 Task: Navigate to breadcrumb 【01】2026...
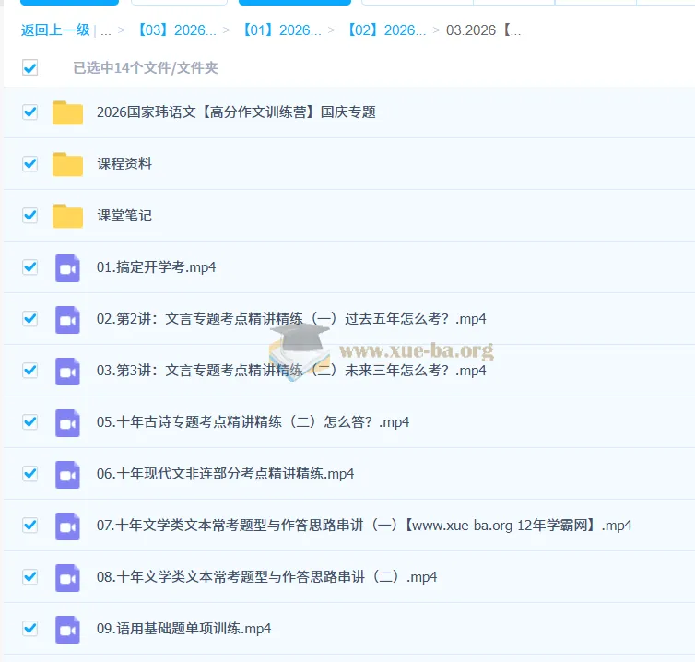click(280, 30)
